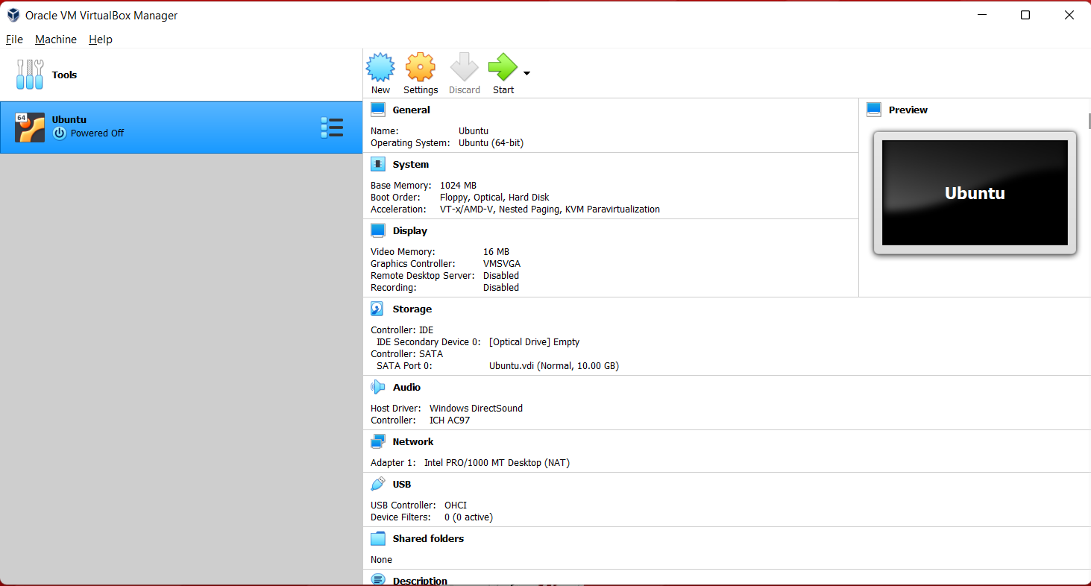The height and width of the screenshot is (586, 1091).
Task: Click the Storage section disk icon
Action: tap(377, 308)
